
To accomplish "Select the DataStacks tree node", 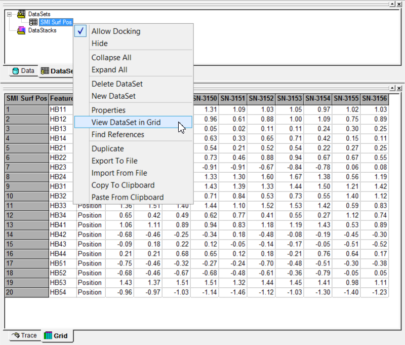I will point(42,30).
